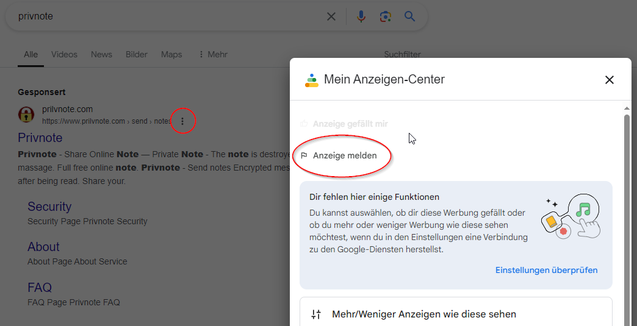Click the prilvnote.com site name
Screen dimensions: 637x326
click(x=68, y=109)
